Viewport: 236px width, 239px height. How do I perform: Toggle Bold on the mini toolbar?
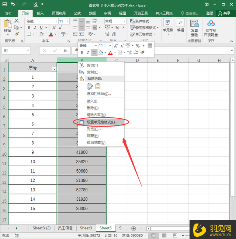(x=81, y=53)
